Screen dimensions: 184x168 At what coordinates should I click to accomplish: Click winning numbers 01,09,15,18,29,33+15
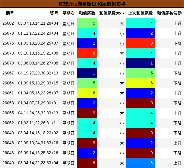click(38, 83)
